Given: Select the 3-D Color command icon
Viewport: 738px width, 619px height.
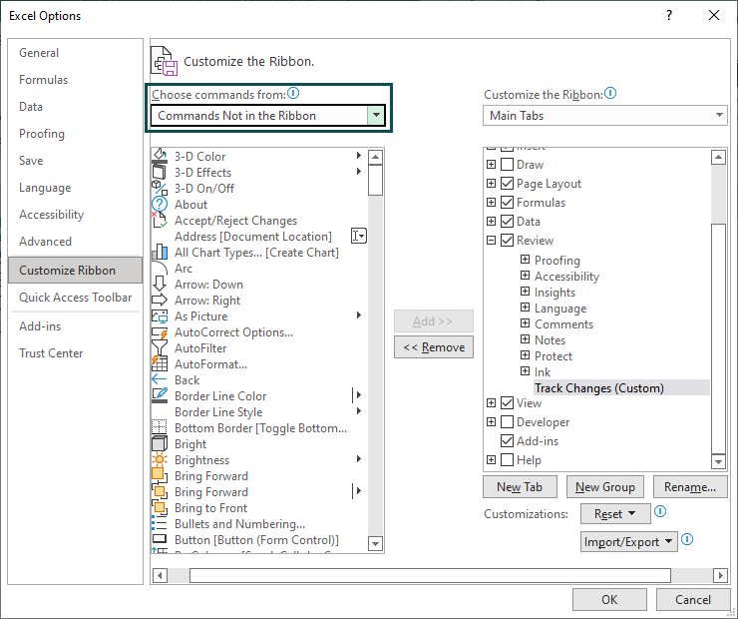Looking at the screenshot, I should pyautogui.click(x=160, y=156).
